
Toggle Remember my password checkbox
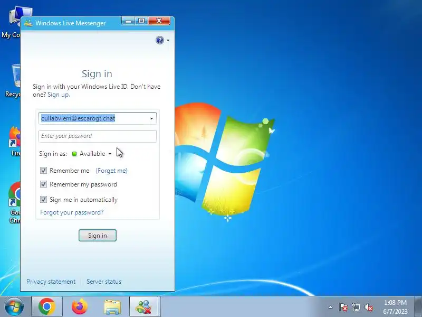[43, 184]
